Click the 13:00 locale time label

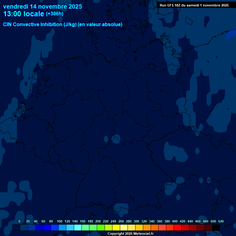tap(24, 14)
